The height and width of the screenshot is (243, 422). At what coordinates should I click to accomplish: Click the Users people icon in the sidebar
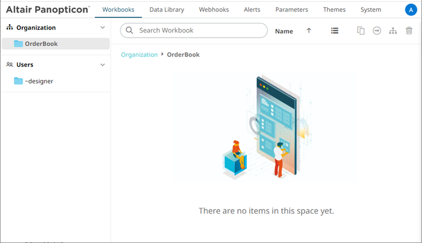(10, 64)
